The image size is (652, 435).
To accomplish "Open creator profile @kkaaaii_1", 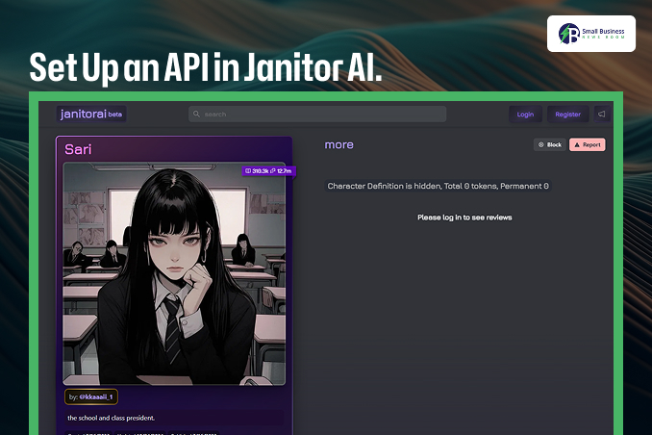I will [91, 397].
